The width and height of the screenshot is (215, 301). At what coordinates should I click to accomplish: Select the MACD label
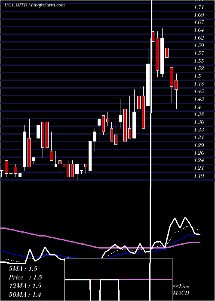[x=181, y=293]
